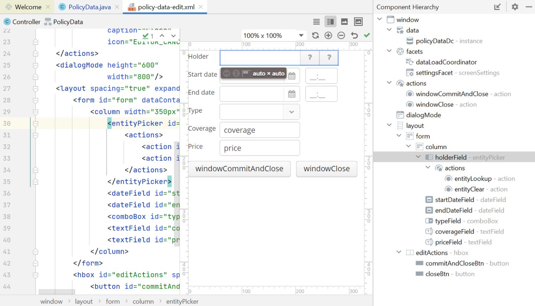Click calendar icon of Start date field
This screenshot has width=535, height=306.
pos(292,76)
